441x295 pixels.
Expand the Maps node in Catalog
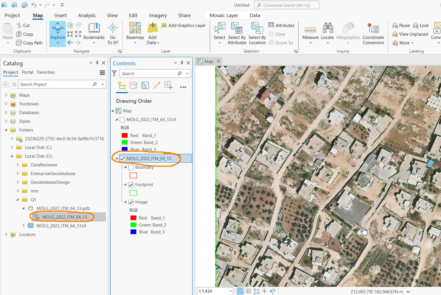coord(6,95)
